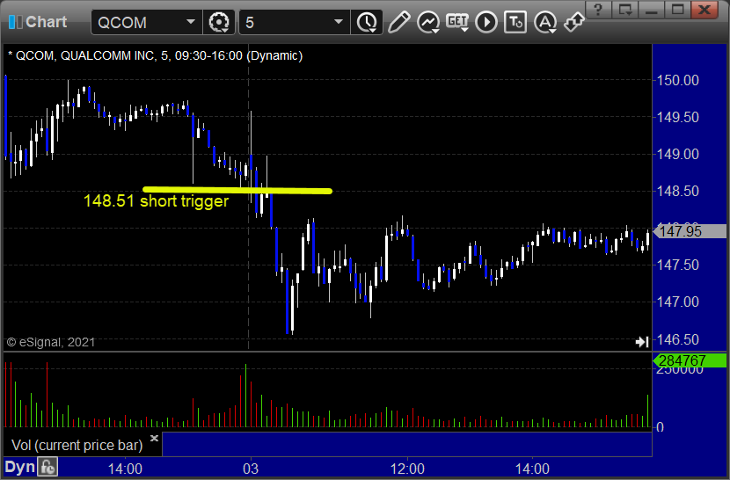Image resolution: width=730 pixels, height=480 pixels.
Task: Close the Vol (current price bar) pane
Action: tap(154, 438)
